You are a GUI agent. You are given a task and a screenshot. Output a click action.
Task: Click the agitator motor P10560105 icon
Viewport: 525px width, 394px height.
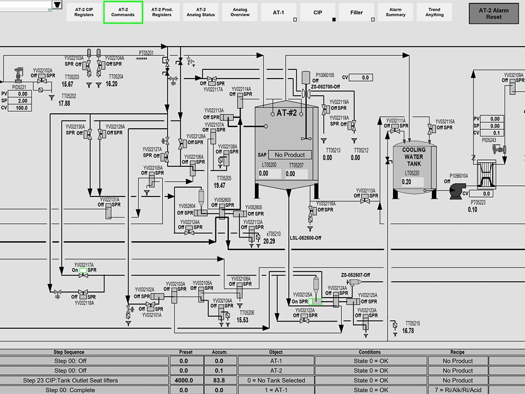tap(306, 78)
